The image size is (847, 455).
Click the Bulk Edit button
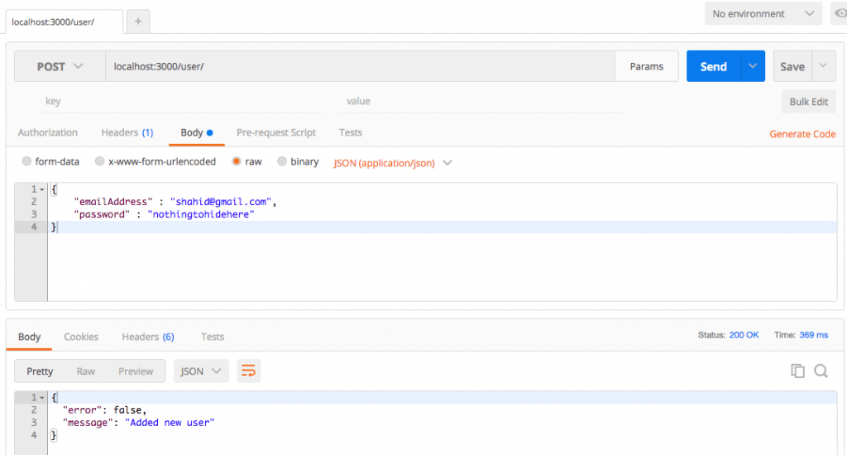tap(809, 102)
